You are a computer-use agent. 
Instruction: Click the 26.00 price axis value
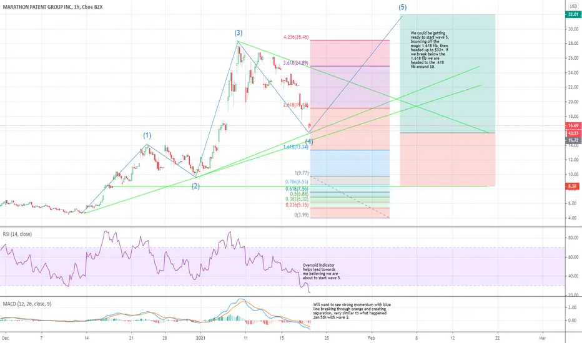point(573,58)
